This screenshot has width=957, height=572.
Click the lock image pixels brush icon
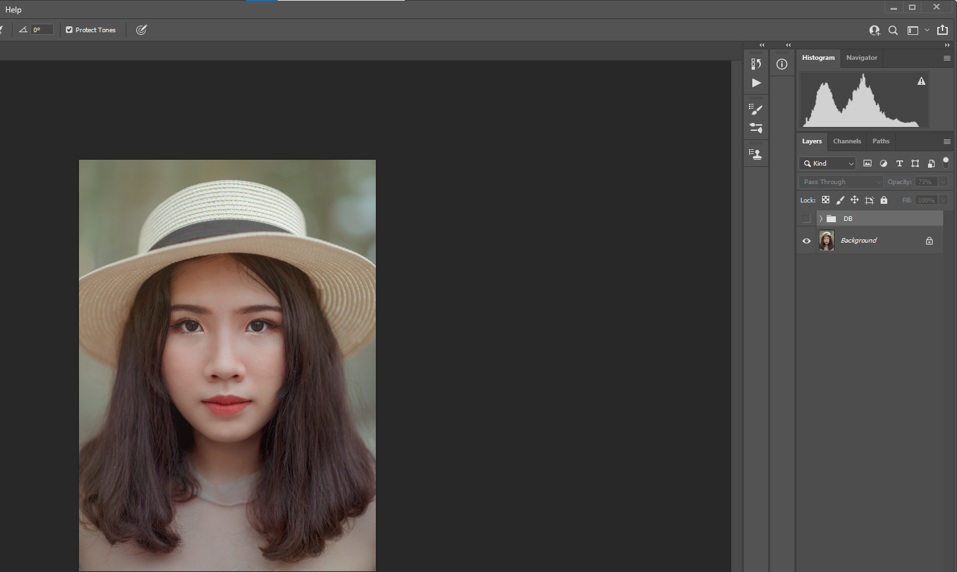coord(840,200)
